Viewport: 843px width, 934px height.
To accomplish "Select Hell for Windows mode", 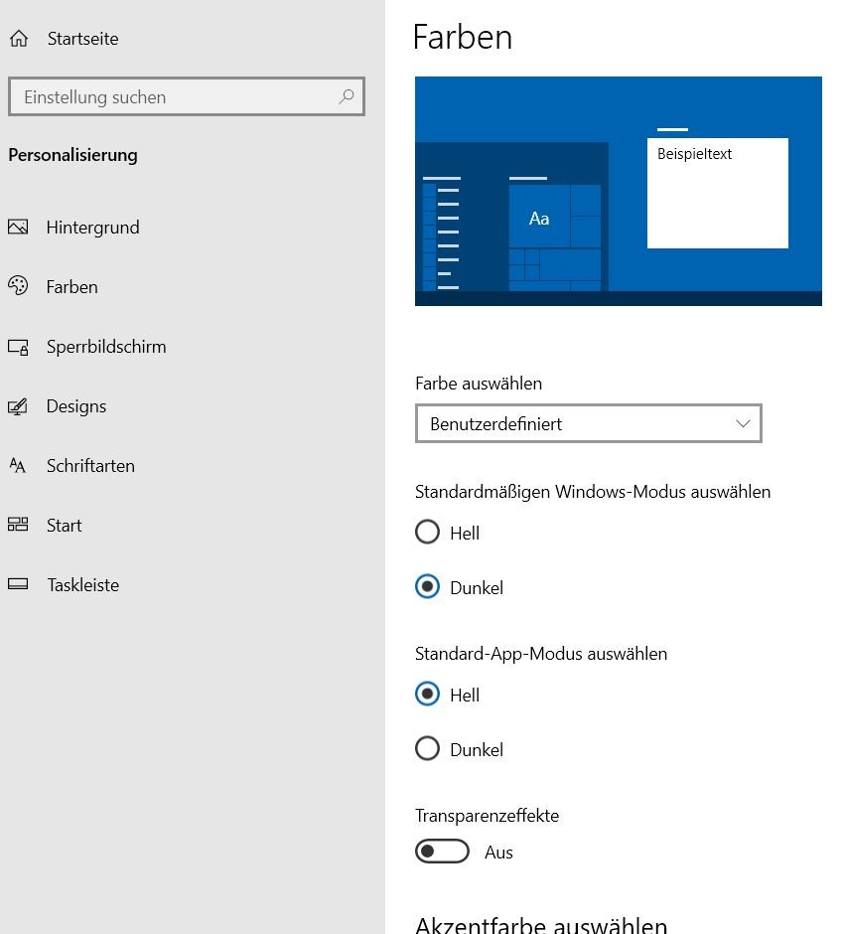I will point(427,532).
